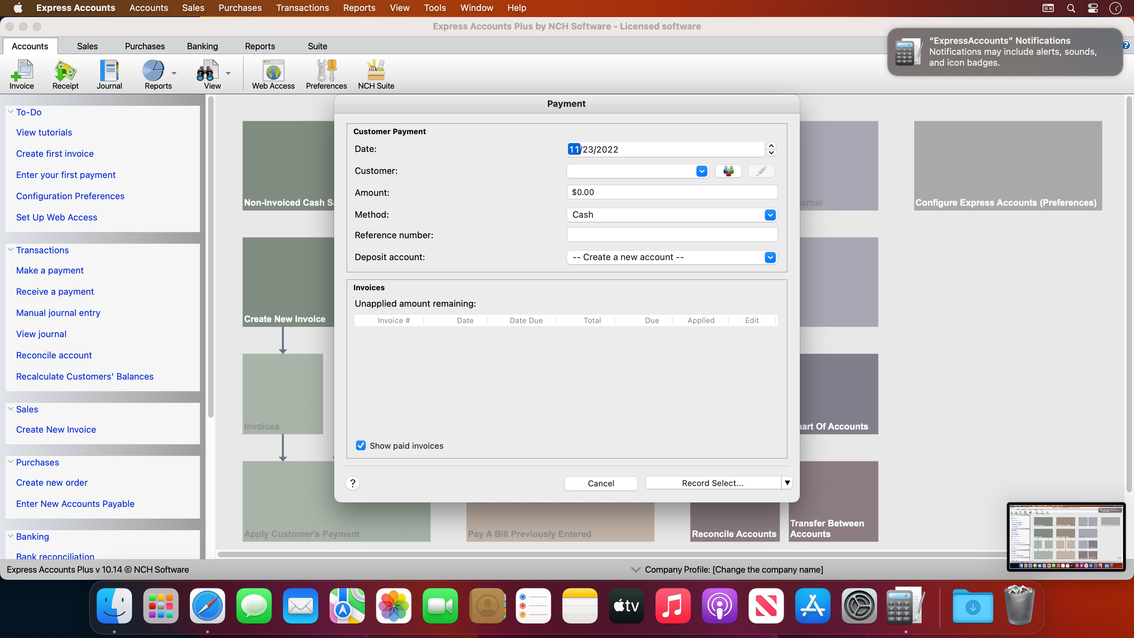Open the Method dropdown showing Cash

pyautogui.click(x=770, y=215)
